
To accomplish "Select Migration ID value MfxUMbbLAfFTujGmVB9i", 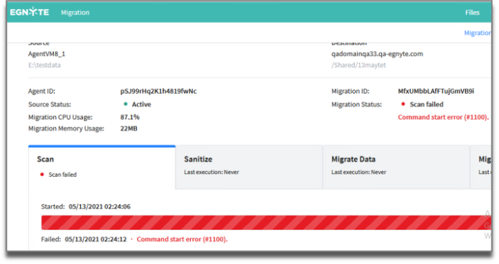I will 436,91.
